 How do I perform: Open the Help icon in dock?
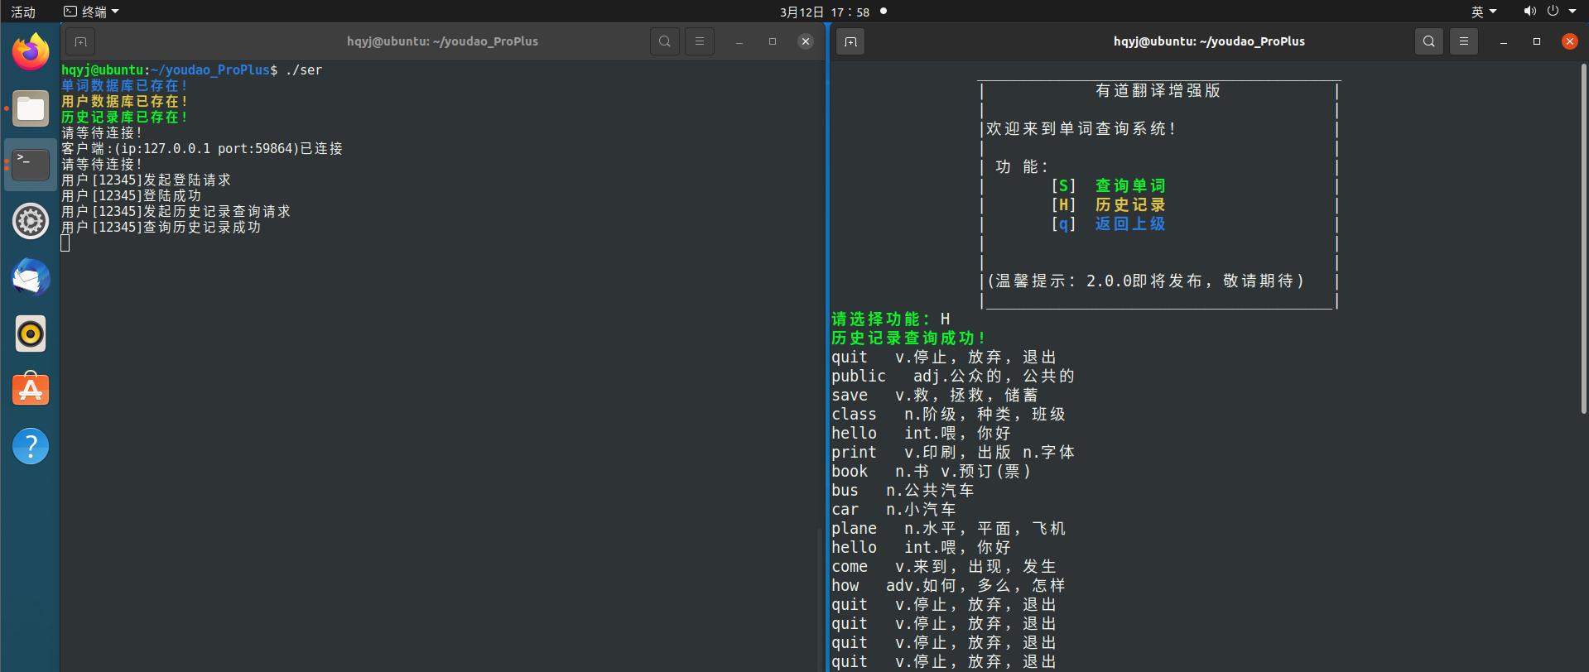(31, 446)
